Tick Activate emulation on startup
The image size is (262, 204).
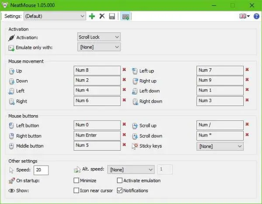(x=120, y=180)
